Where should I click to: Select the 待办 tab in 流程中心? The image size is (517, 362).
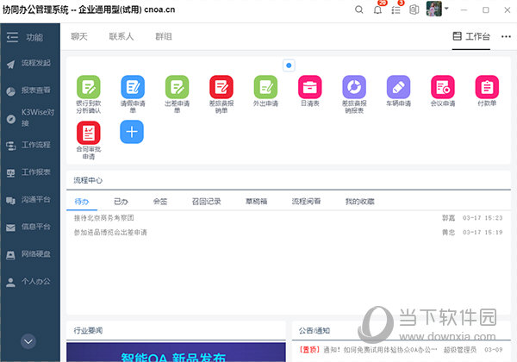click(82, 202)
